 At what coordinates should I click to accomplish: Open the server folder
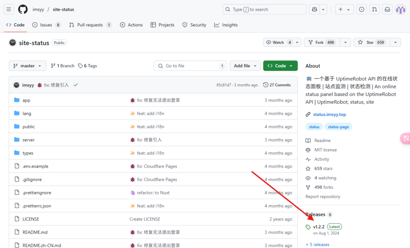point(28,140)
